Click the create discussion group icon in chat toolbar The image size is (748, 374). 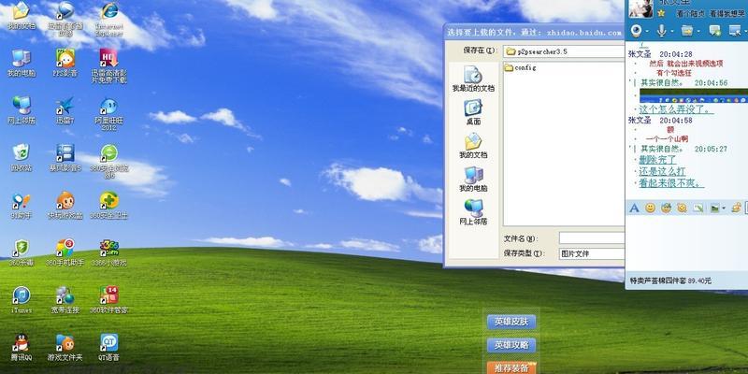[x=714, y=31]
